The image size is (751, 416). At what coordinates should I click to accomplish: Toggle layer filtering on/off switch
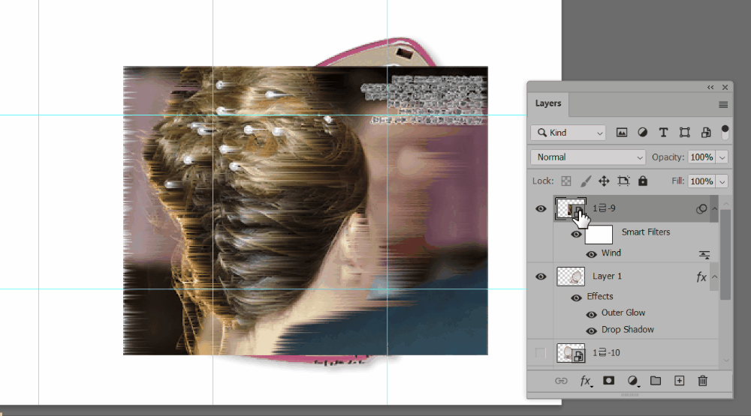[725, 132]
